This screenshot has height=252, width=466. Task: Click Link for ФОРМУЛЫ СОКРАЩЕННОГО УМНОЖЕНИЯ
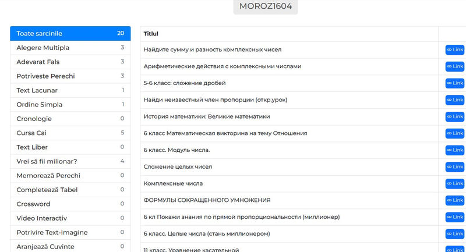(455, 200)
